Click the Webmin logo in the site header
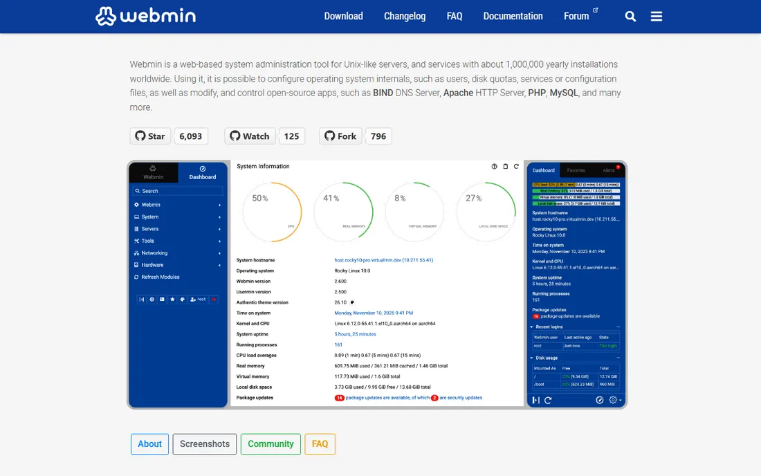Image resolution: width=761 pixels, height=476 pixels. (x=145, y=16)
